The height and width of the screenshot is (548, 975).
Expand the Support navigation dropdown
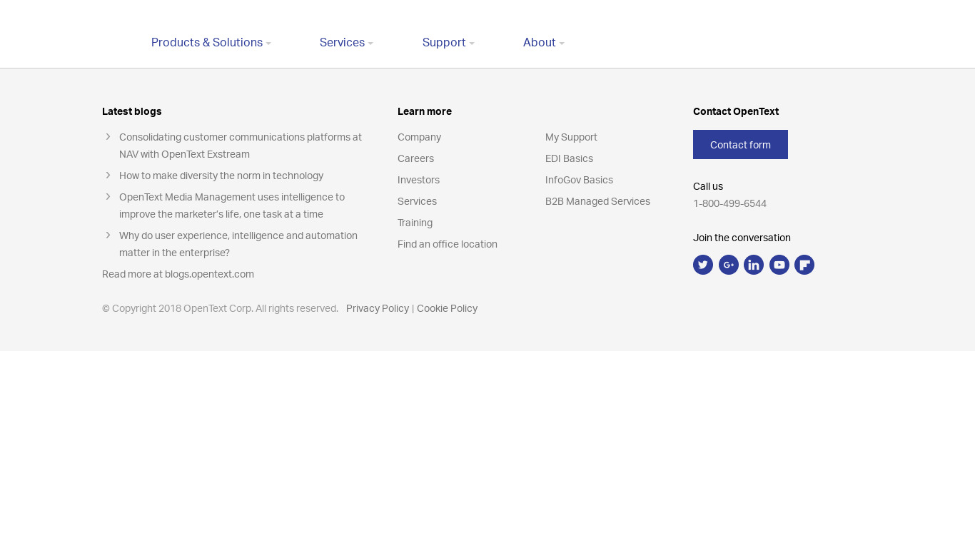[448, 43]
